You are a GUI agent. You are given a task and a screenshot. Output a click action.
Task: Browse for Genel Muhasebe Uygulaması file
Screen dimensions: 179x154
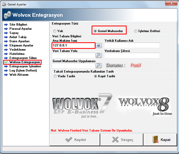coord(99,66)
